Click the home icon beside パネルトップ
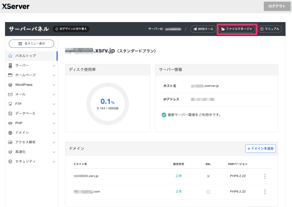 10,56
